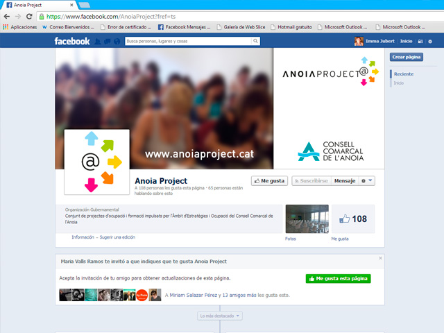Viewport: 444px width, 333px height.
Task: Click Inicio in top Facebook bar
Action: click(406, 41)
